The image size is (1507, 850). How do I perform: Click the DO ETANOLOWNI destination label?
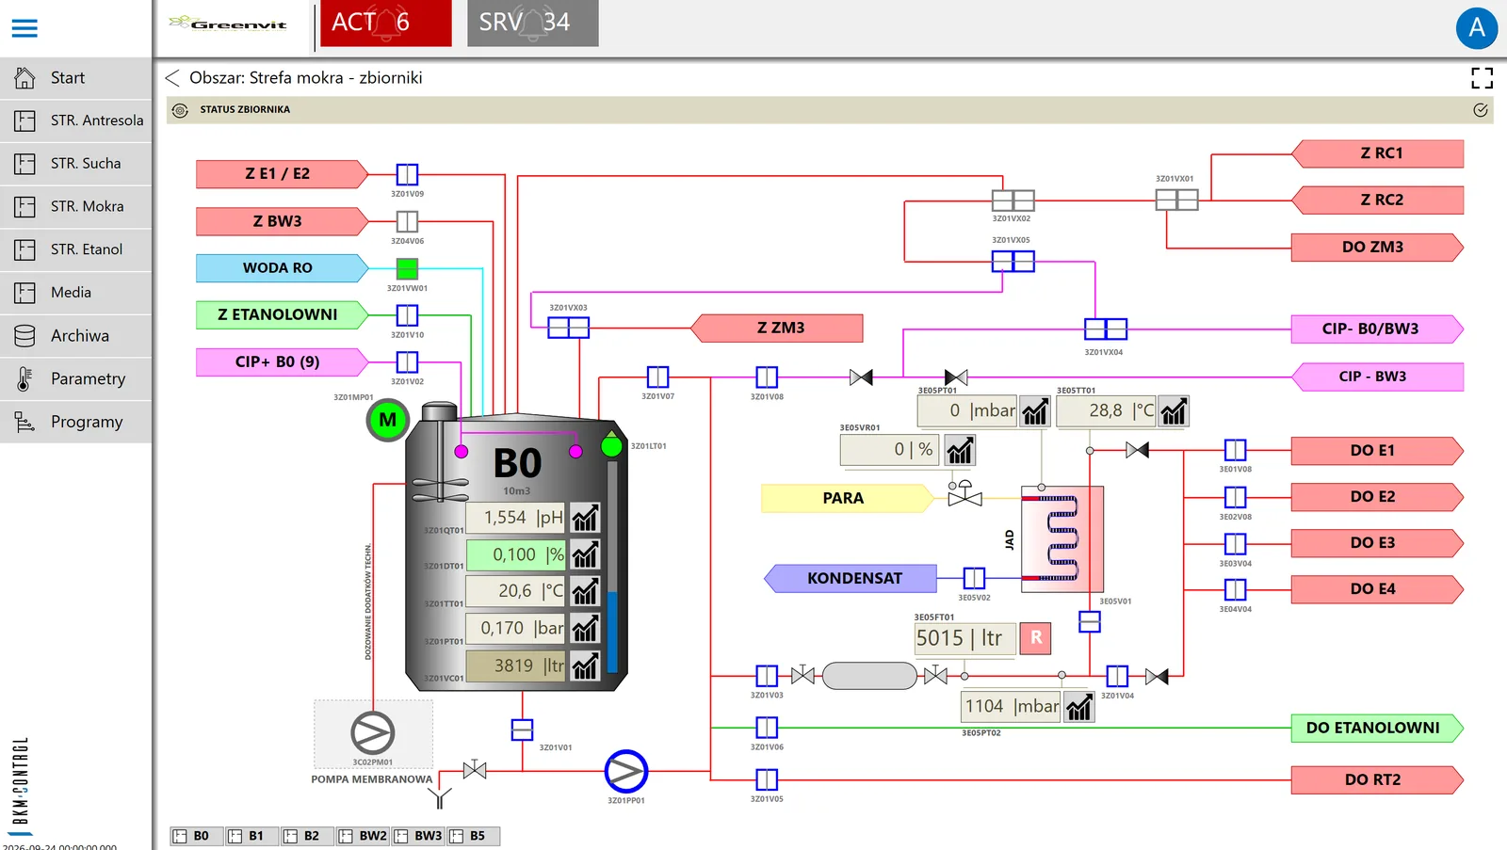(1377, 728)
